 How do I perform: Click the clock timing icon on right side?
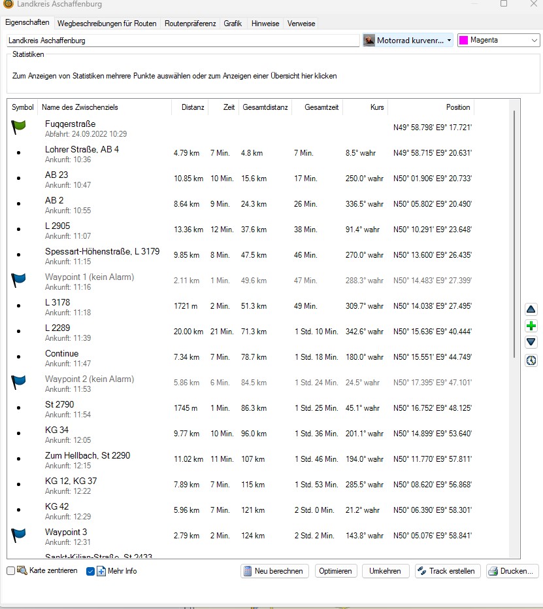coord(531,360)
